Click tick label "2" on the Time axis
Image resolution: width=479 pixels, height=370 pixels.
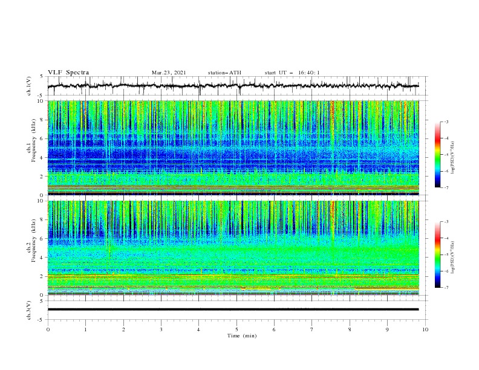(123, 329)
